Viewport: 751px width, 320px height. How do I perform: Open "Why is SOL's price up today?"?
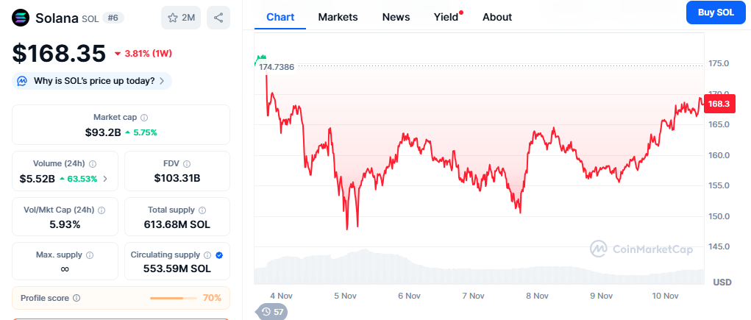pos(92,81)
